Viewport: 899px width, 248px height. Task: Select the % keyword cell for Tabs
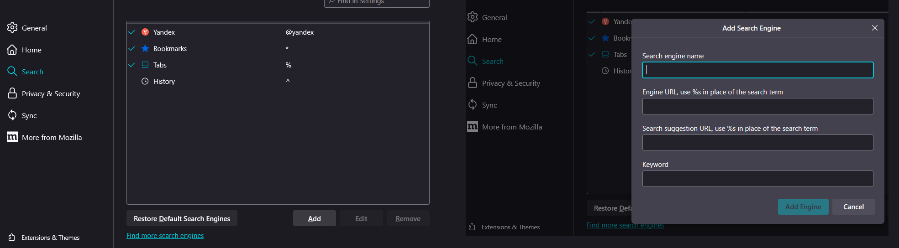point(288,65)
